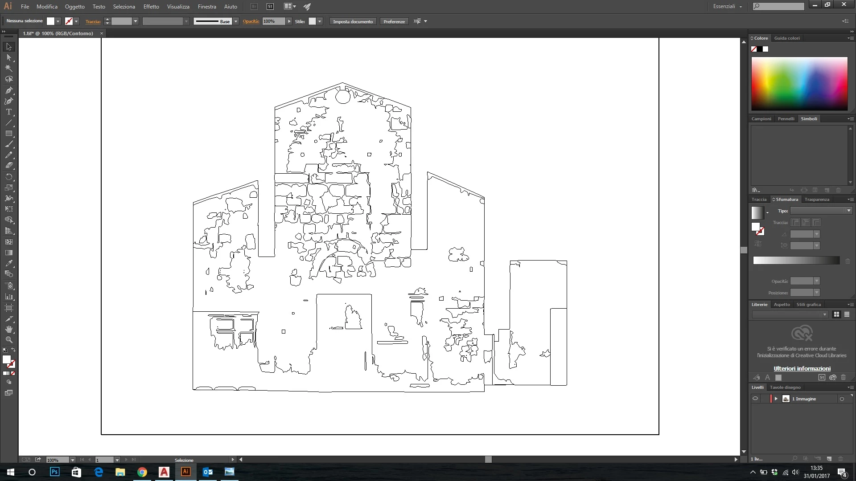Click the Imposta documento button

[353, 21]
